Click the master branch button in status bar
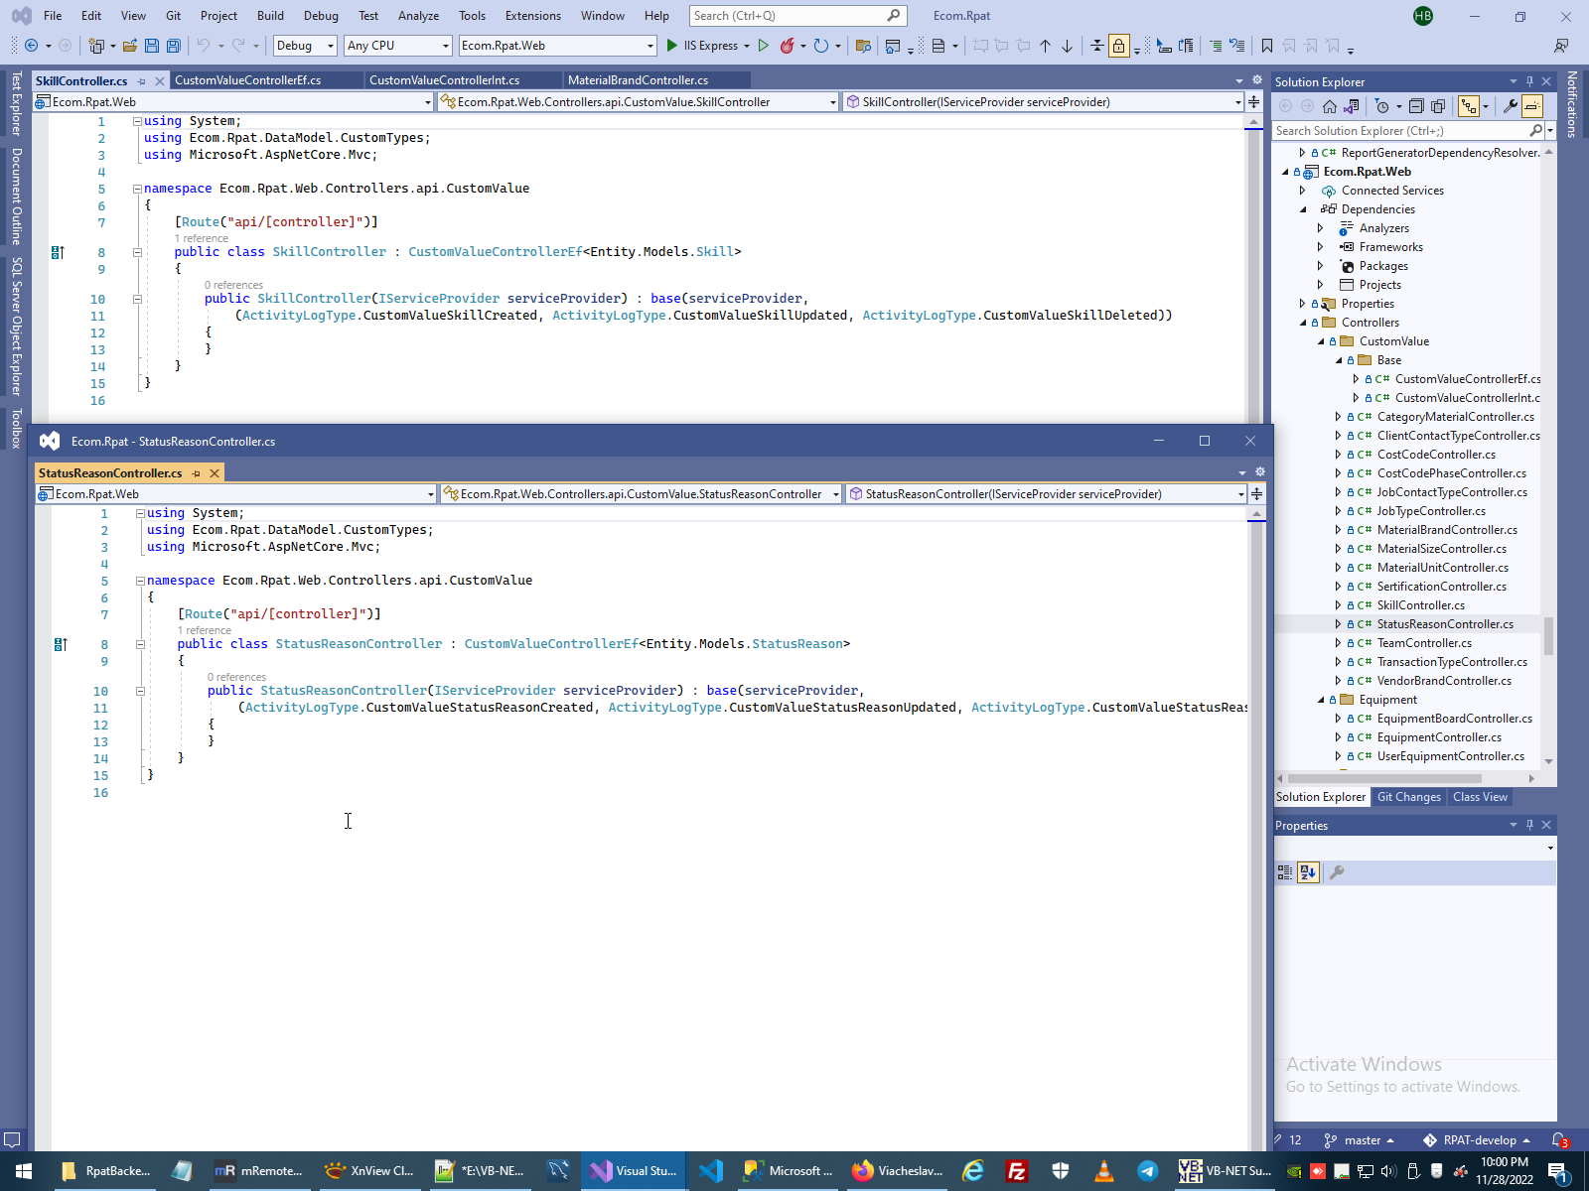The image size is (1589, 1191). pos(1361,1140)
